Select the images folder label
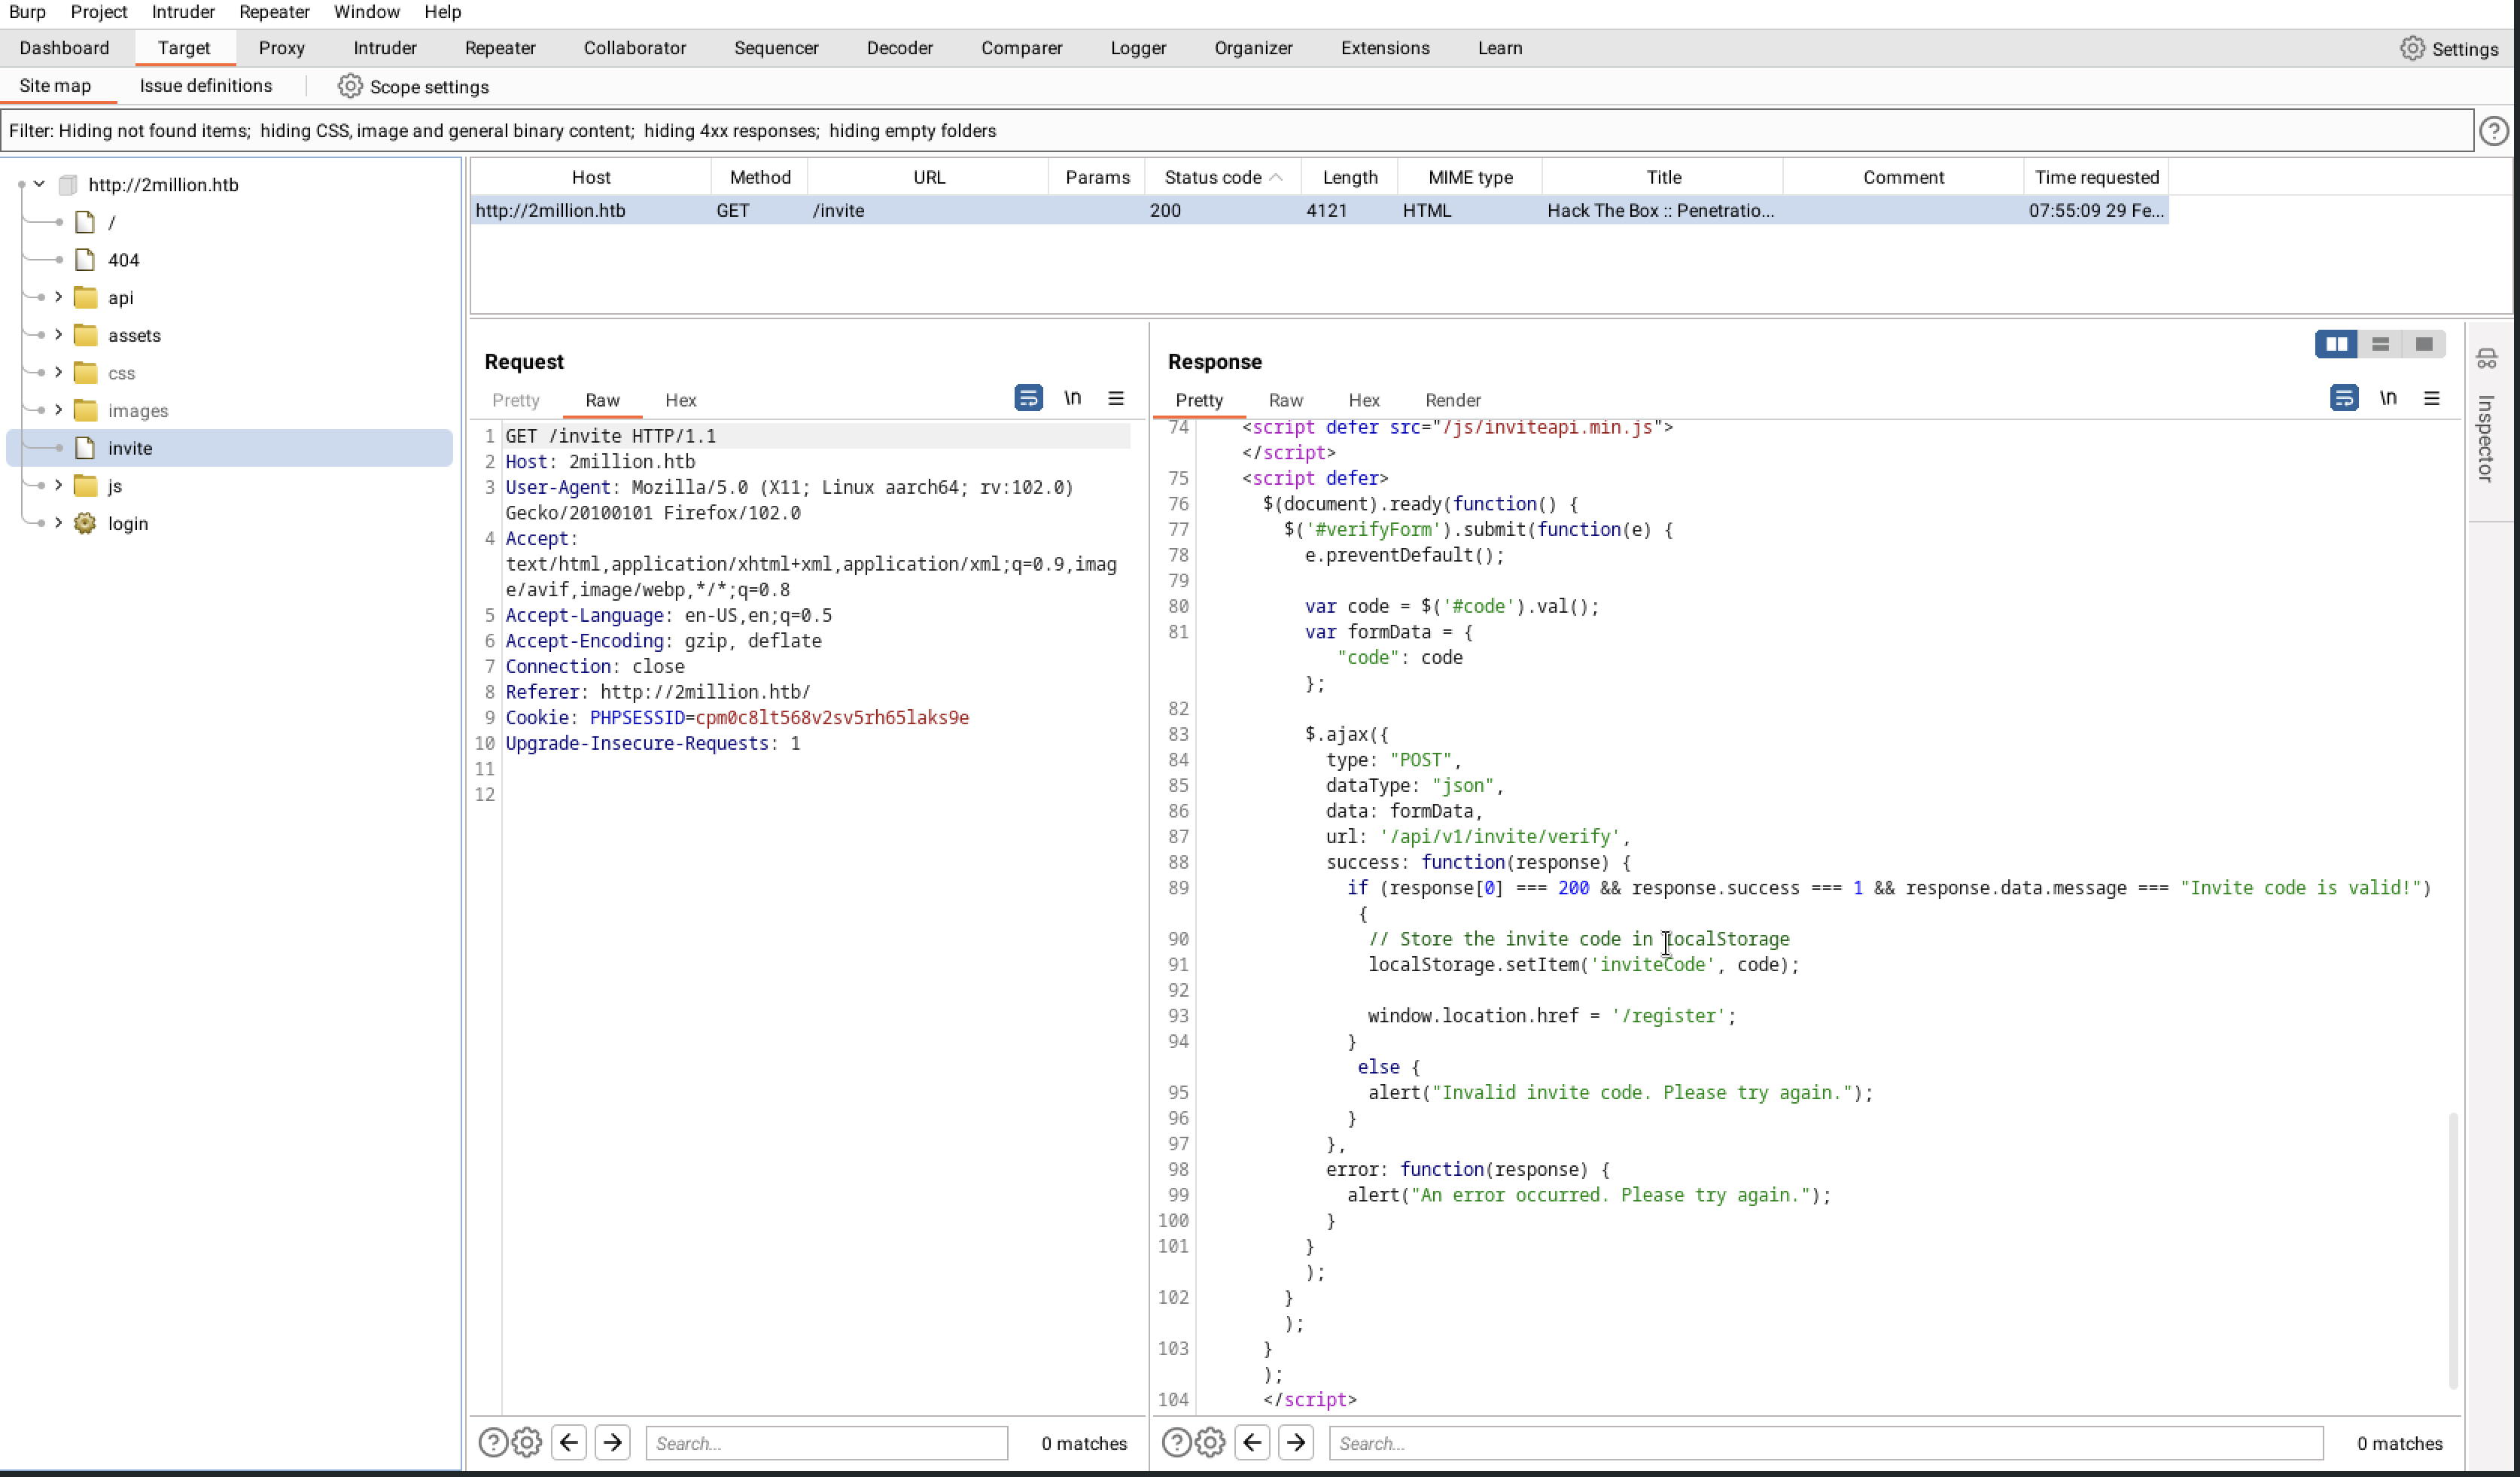This screenshot has height=1477, width=2520. (x=138, y=411)
